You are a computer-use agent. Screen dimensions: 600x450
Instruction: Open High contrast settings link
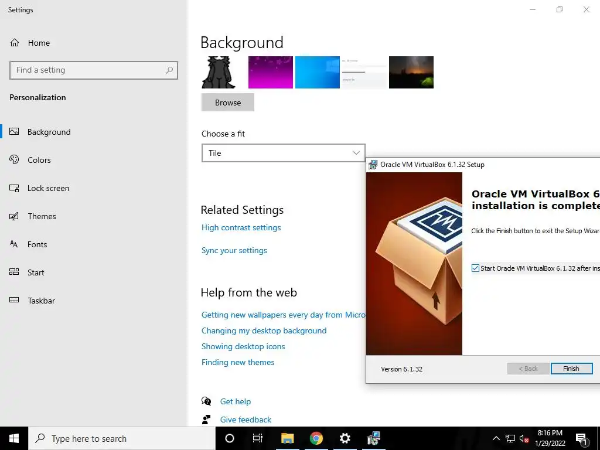(241, 228)
